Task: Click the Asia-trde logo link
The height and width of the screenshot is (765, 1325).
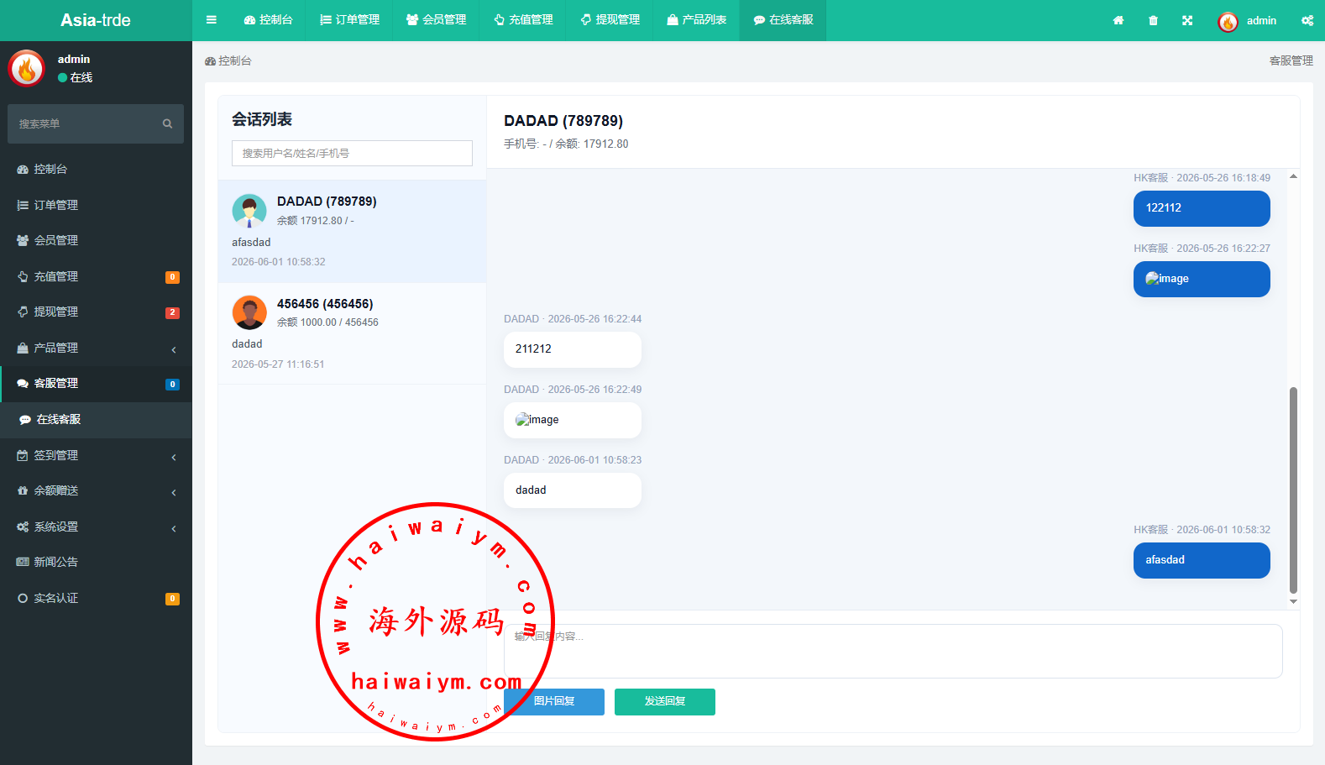Action: (96, 20)
